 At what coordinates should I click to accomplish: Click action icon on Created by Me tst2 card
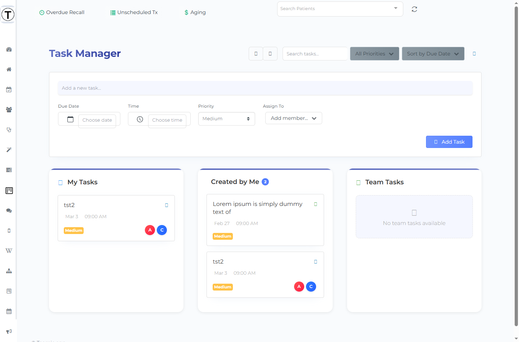pyautogui.click(x=316, y=262)
